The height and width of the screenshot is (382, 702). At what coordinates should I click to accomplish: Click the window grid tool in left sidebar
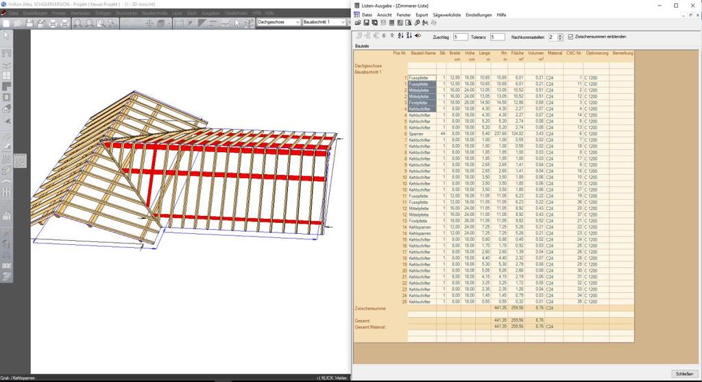click(x=7, y=75)
